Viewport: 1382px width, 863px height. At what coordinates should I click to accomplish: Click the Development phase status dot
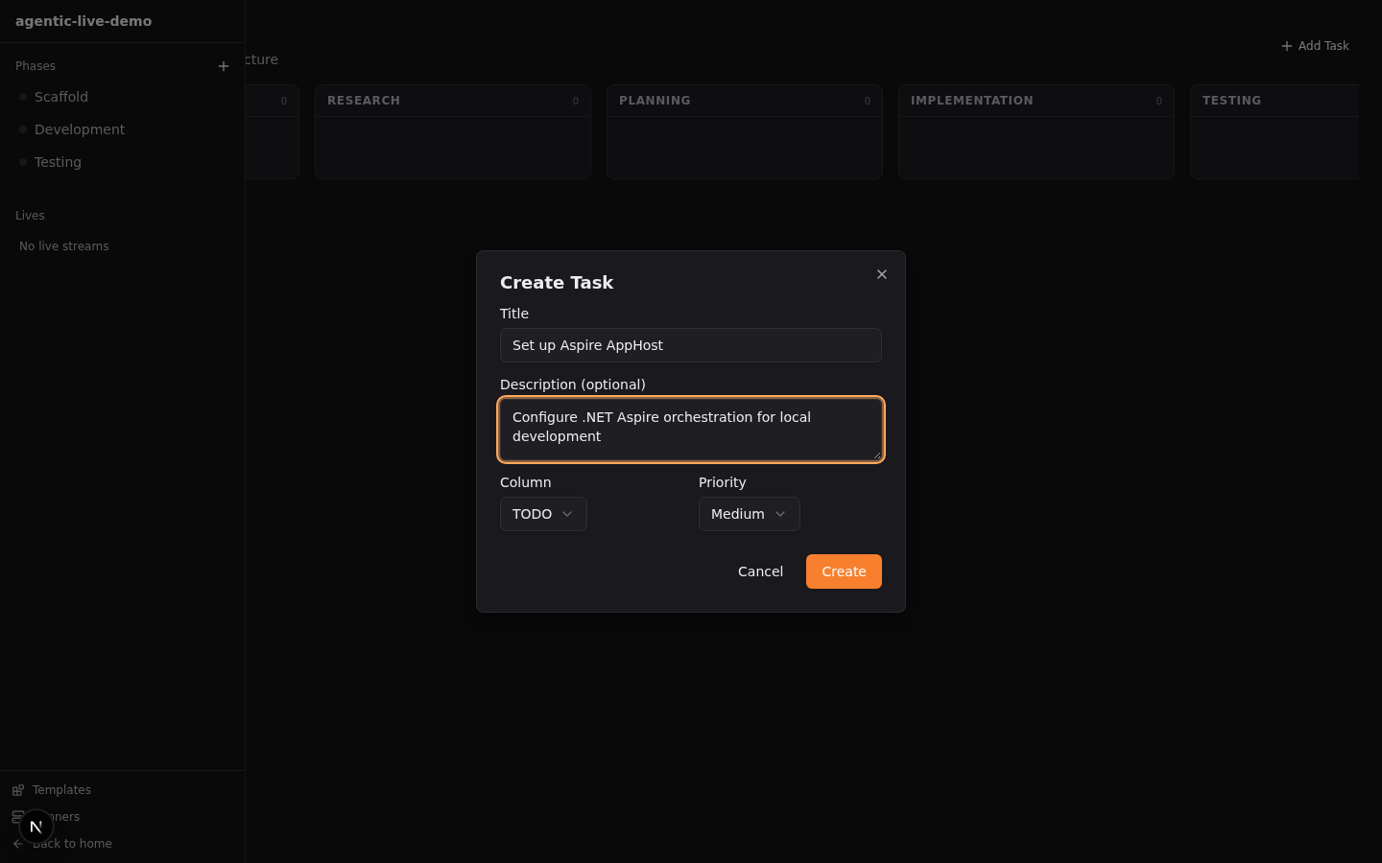tap(23, 129)
